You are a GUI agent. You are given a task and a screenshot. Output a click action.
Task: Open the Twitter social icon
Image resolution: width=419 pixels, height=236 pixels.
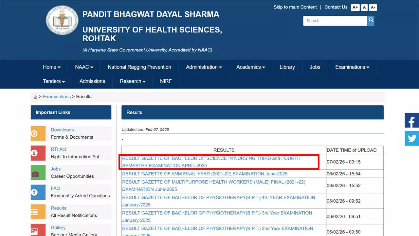(x=412, y=138)
